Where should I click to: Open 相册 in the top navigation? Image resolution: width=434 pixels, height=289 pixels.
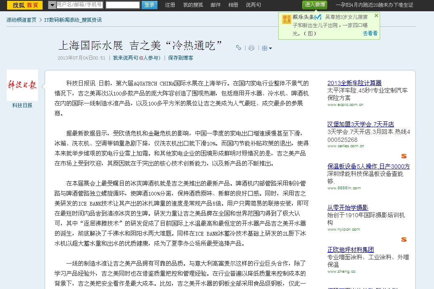pyautogui.click(x=233, y=5)
